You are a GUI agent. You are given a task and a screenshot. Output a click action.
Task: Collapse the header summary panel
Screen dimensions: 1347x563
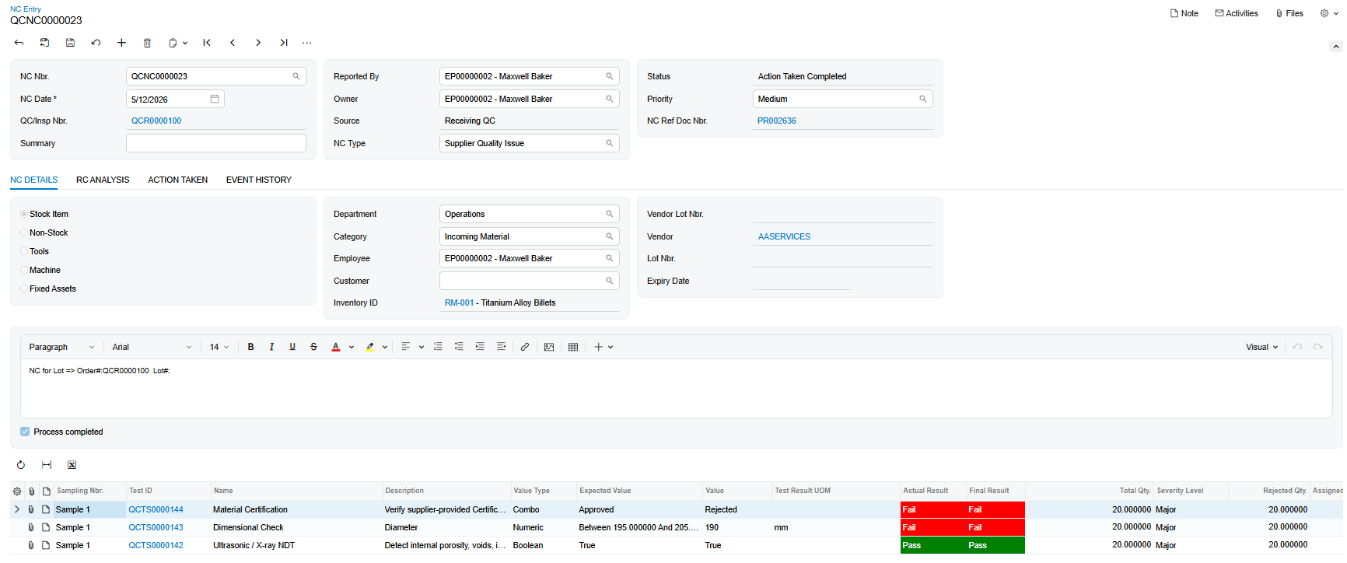1336,47
